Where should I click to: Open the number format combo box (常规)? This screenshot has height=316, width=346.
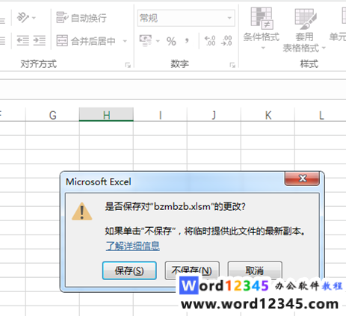pyautogui.click(x=186, y=18)
